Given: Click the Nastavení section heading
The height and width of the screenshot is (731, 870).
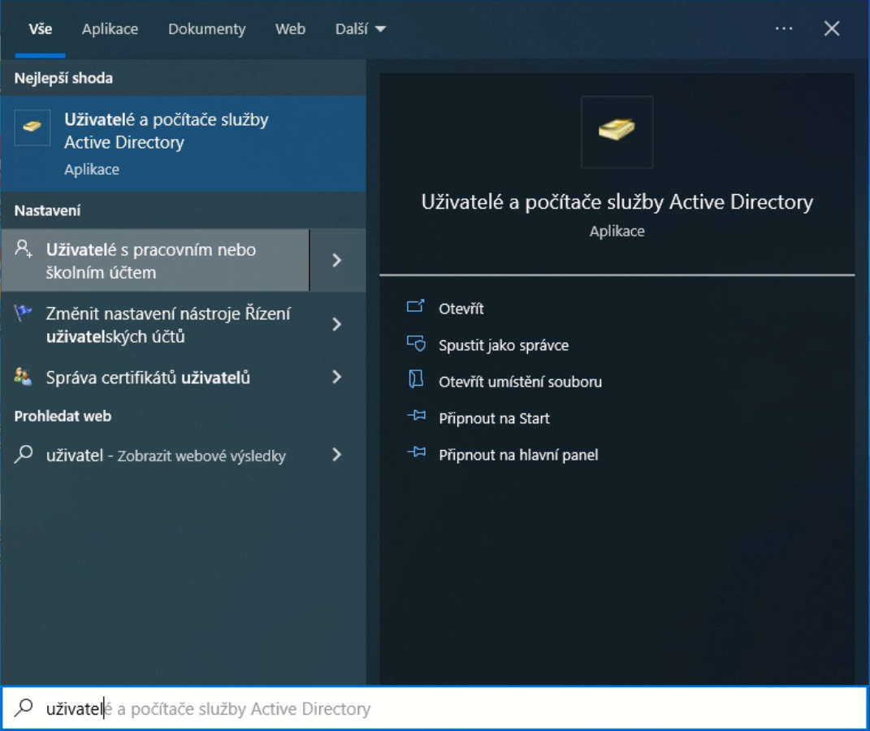Looking at the screenshot, I should [48, 210].
